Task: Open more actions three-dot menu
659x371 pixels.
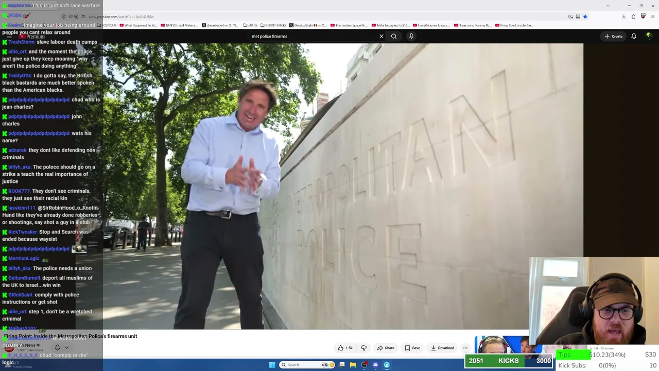Action: [x=465, y=348]
